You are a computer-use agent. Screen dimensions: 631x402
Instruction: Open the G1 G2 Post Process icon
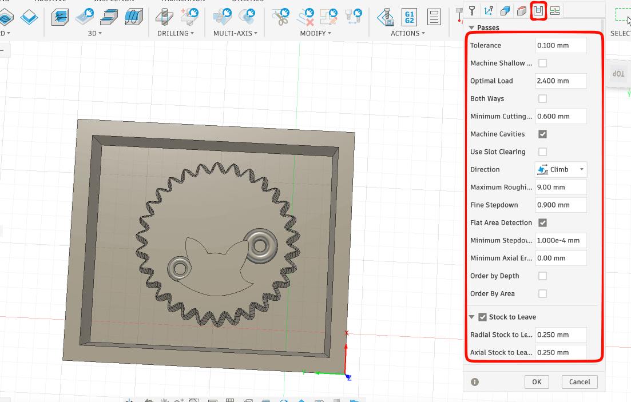pos(409,17)
